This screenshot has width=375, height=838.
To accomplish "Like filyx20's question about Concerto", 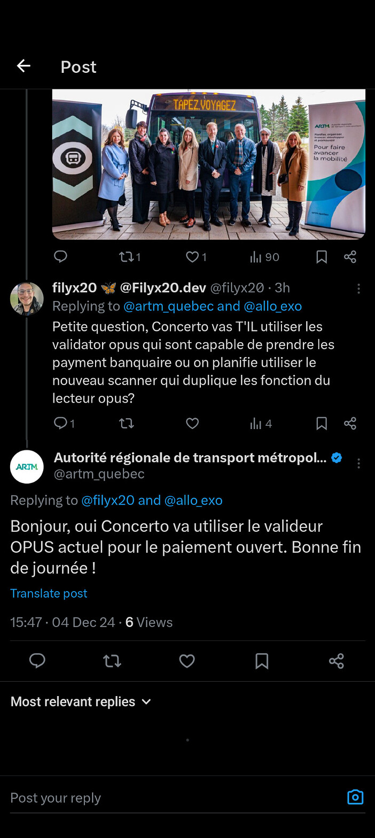I will (x=192, y=424).
